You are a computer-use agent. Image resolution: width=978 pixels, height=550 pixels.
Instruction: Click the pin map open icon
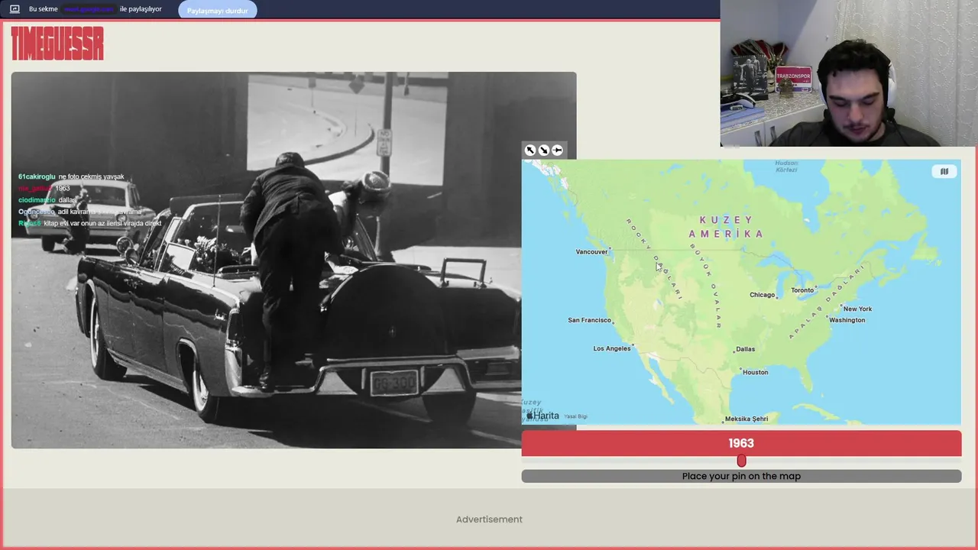(557, 150)
